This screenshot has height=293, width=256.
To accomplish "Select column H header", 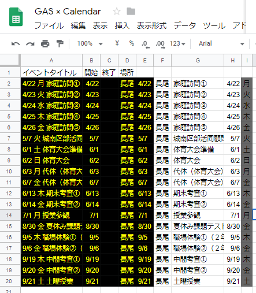I will (233, 61).
